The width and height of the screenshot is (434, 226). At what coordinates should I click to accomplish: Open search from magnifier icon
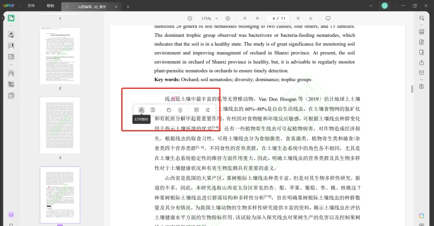(422, 18)
